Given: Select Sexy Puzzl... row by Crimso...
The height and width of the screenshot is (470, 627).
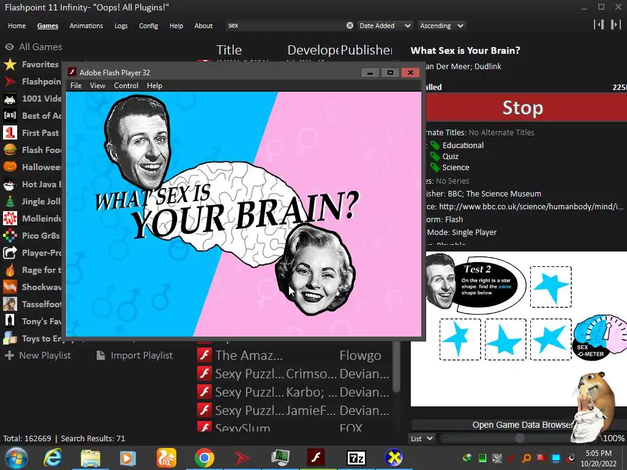Looking at the screenshot, I should tap(295, 374).
